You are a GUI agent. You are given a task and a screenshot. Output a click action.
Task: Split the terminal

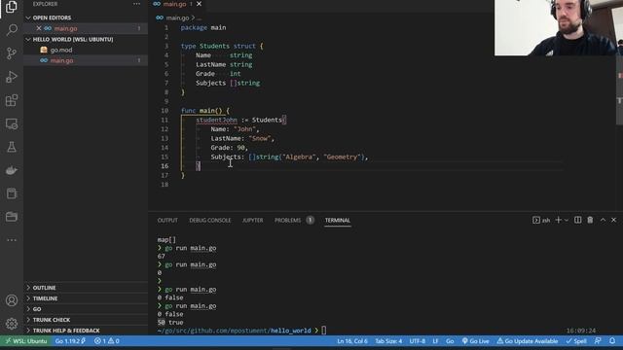pos(577,220)
